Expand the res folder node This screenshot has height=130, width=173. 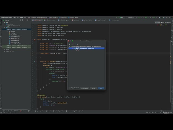click(5, 49)
